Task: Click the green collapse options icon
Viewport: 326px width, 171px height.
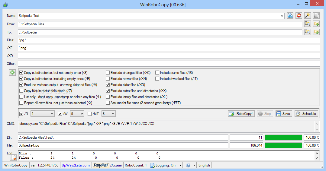Action: click(12, 72)
